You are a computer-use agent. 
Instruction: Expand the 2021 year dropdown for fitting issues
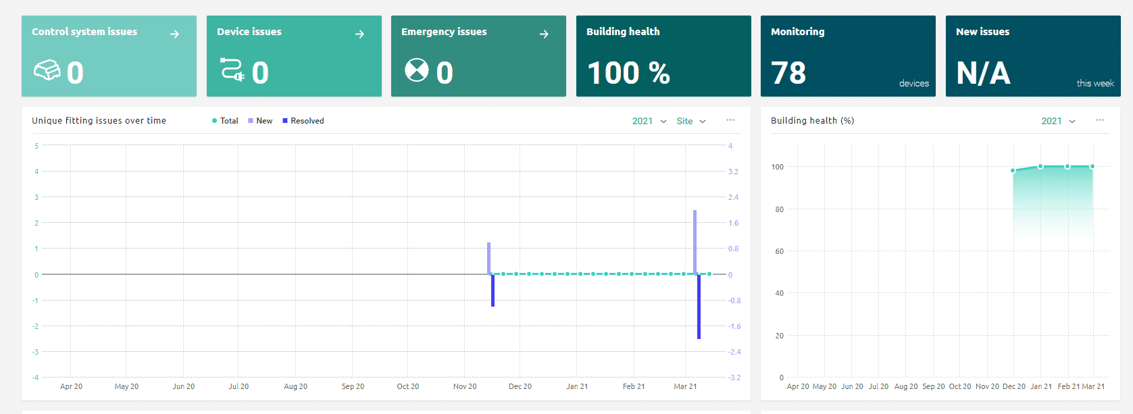pyautogui.click(x=649, y=121)
